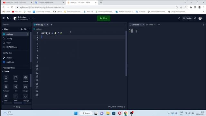The height and width of the screenshot is (116, 206).
Task: Click the taskbar Search box
Action: click(x=86, y=113)
